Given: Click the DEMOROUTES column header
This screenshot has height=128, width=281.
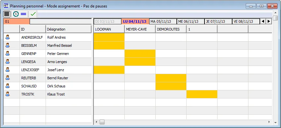Looking at the screenshot, I should [171, 29].
